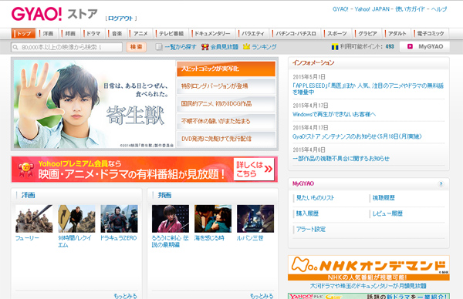Image resolution: width=463 pixels, height=299 pixels.
Task: Select 不眠不休の闘いがまた始まる feature item
Action: 226,121
